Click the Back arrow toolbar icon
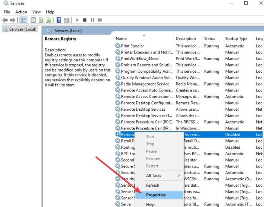Viewport: 264px width, 207px height. [5, 20]
